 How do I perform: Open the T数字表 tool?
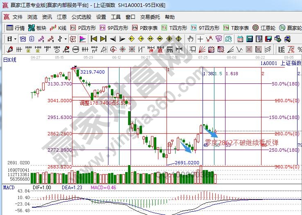click(236, 28)
